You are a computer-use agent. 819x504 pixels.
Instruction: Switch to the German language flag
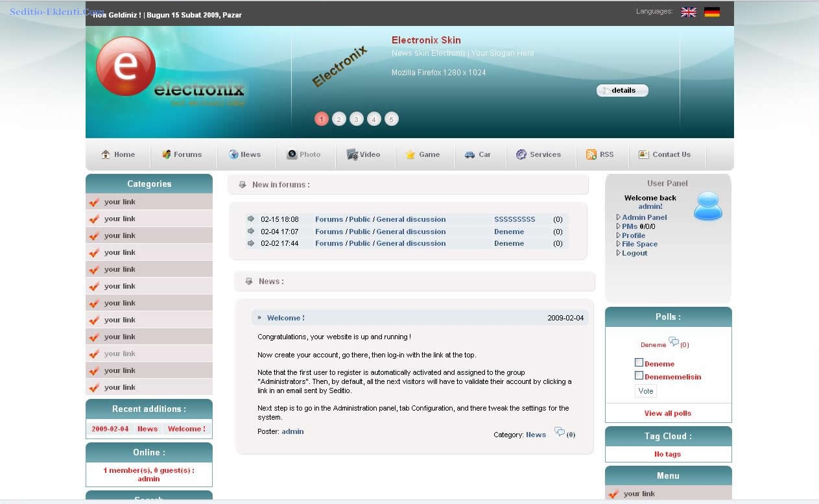[x=712, y=12]
